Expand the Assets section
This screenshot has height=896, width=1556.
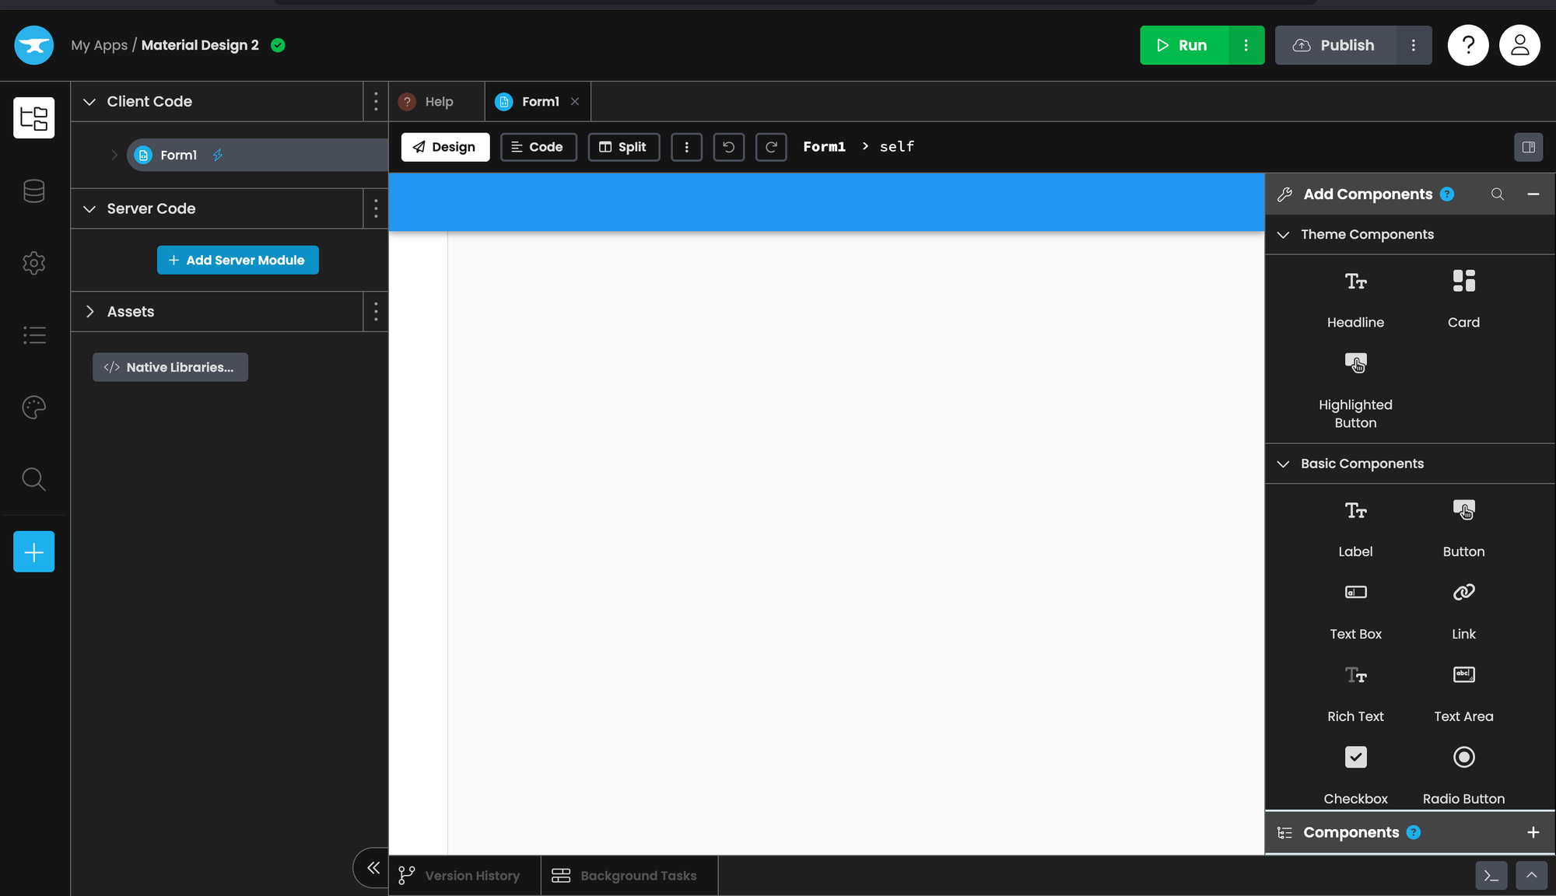click(x=89, y=312)
